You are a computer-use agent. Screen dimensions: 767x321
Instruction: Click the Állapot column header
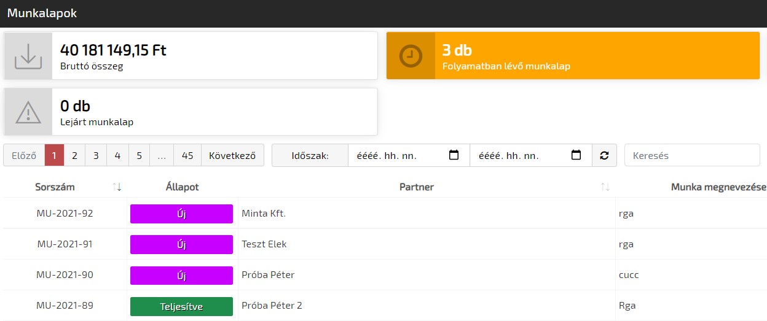(182, 187)
